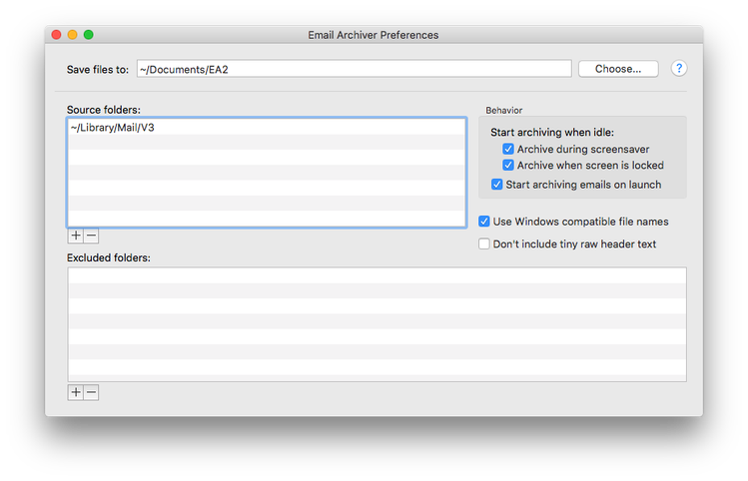Select the ~/Library/Mail/V3 source folder row

pyautogui.click(x=267, y=128)
